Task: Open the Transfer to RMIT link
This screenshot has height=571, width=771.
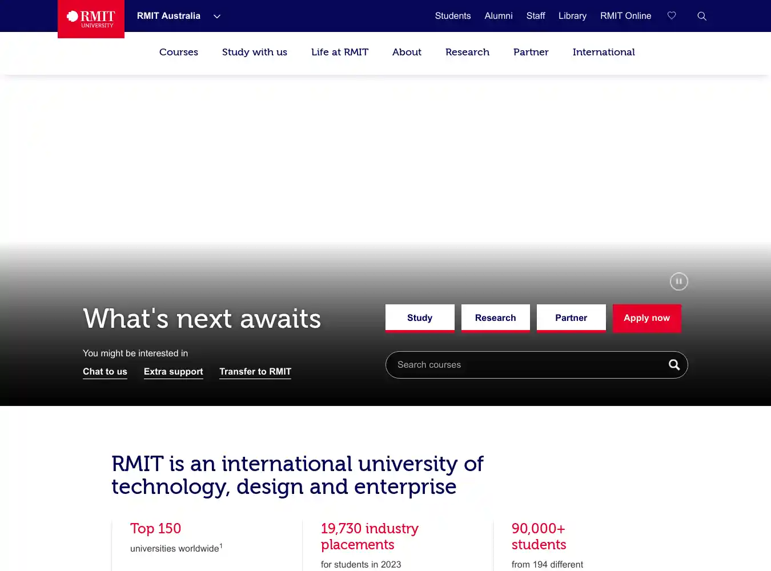Action: tap(255, 372)
